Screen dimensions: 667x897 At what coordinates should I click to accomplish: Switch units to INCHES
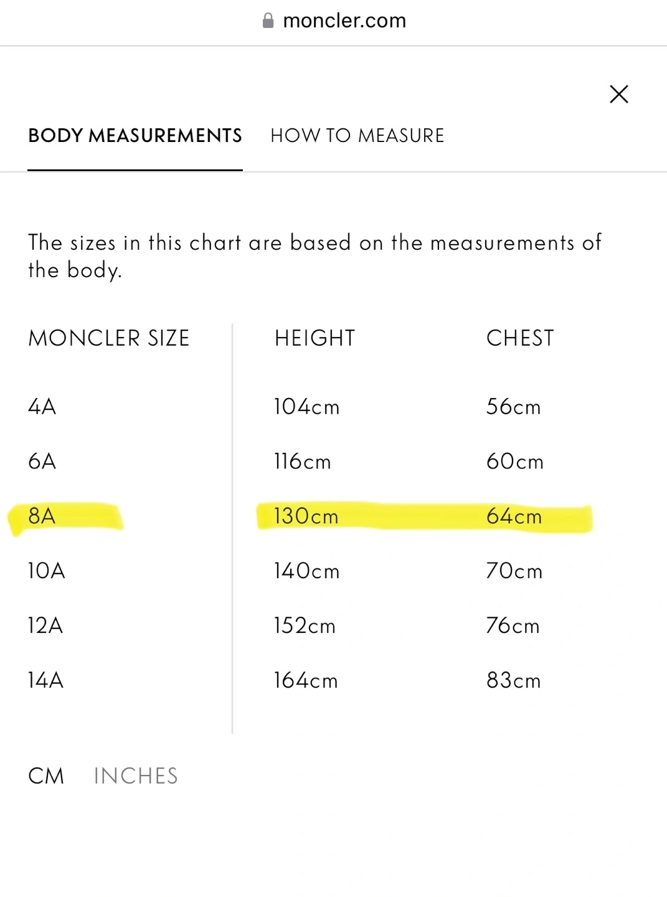[x=136, y=776]
